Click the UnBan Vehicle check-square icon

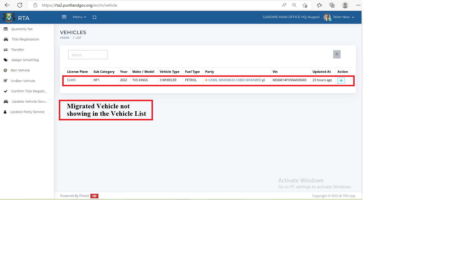tap(5, 81)
